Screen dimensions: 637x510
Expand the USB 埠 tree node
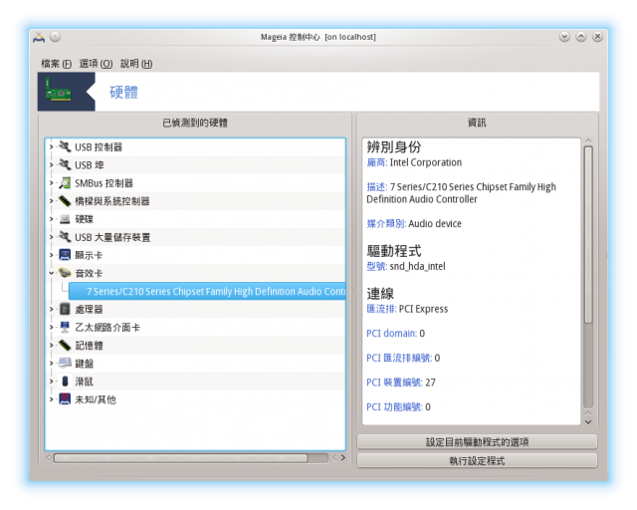point(51,164)
